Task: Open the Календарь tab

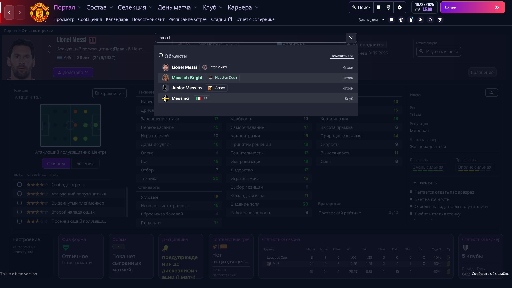Action: [x=117, y=19]
